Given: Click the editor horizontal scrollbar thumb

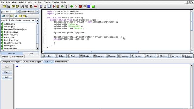Looking at the screenshot, I should 91,52.
